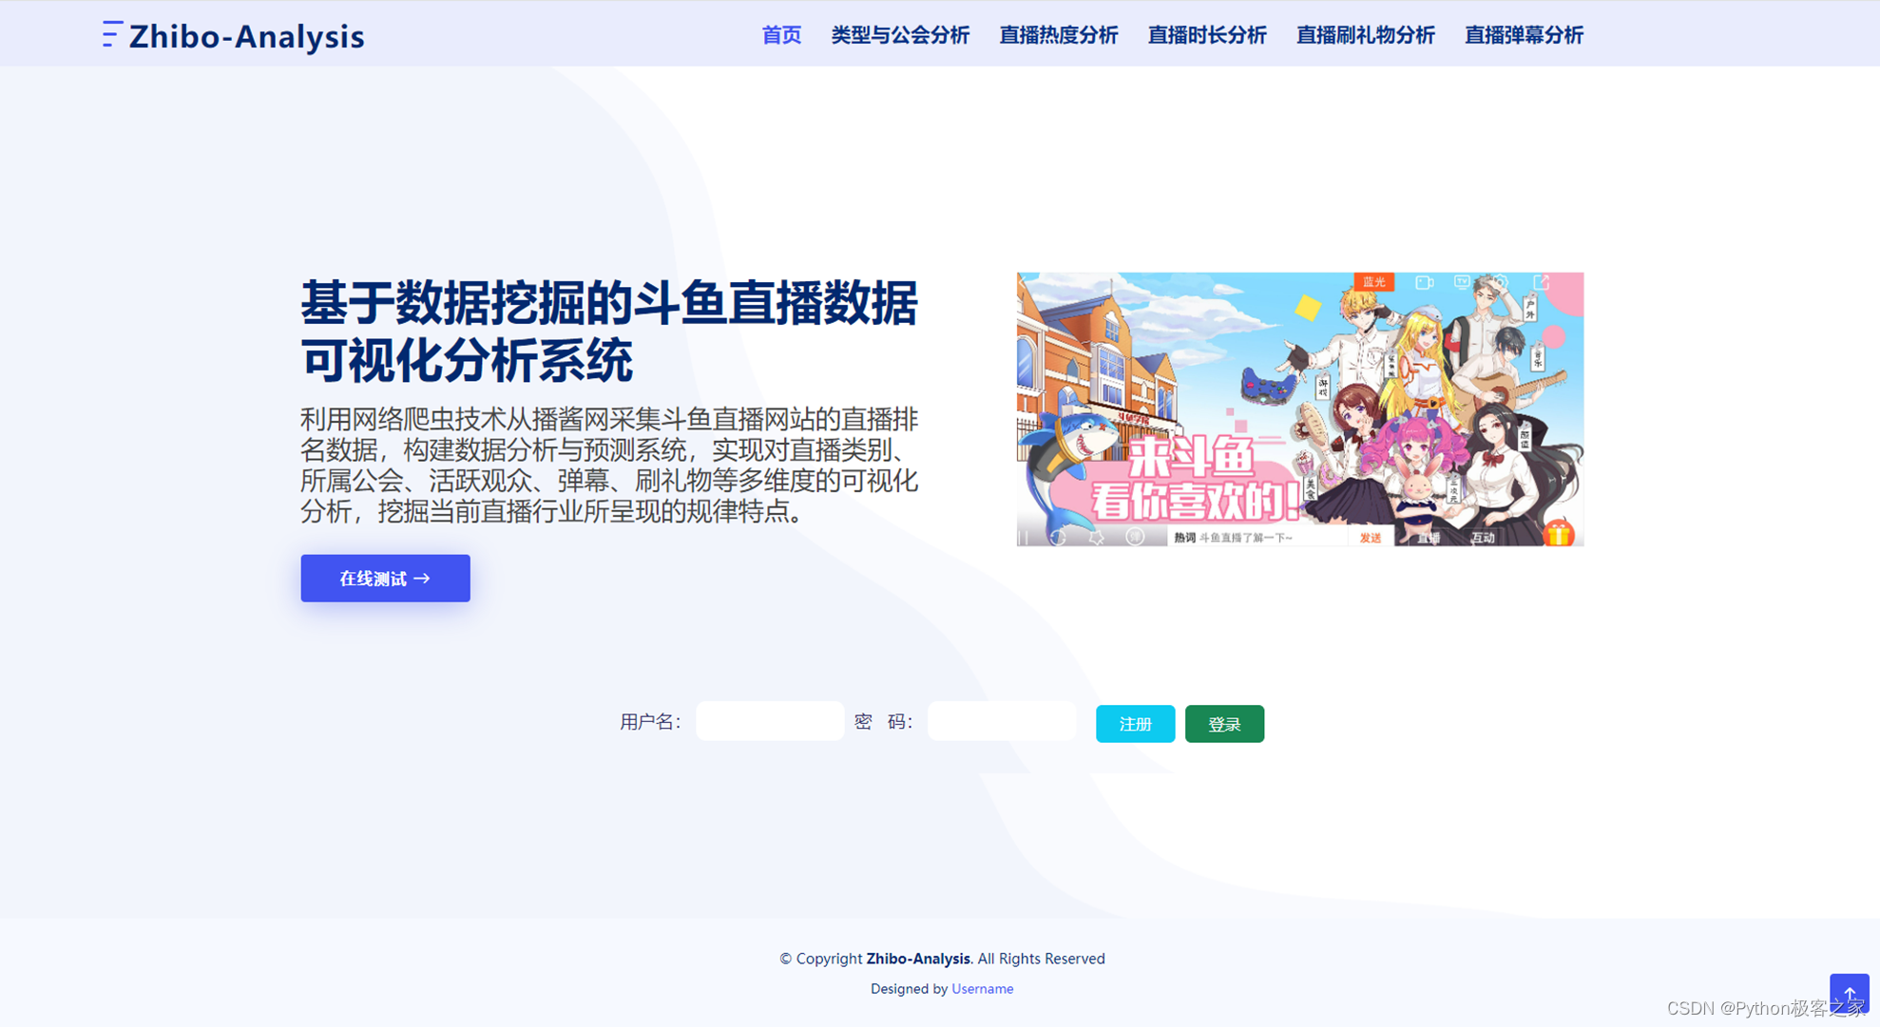Click the green 登录 button
Image resolution: width=1880 pixels, height=1027 pixels.
pyautogui.click(x=1224, y=724)
